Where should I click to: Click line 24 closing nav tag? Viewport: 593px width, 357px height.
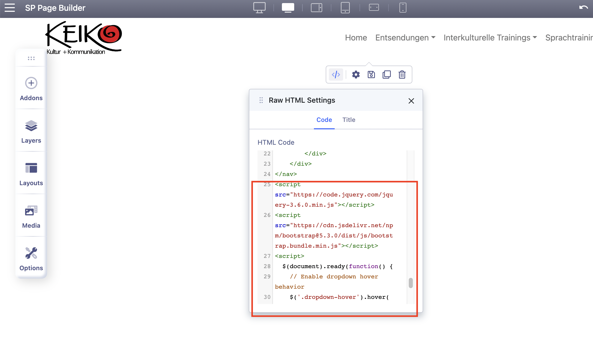(286, 174)
